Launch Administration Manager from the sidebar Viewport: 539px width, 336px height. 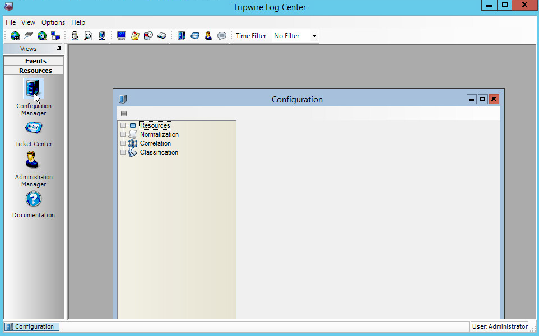pos(33,161)
